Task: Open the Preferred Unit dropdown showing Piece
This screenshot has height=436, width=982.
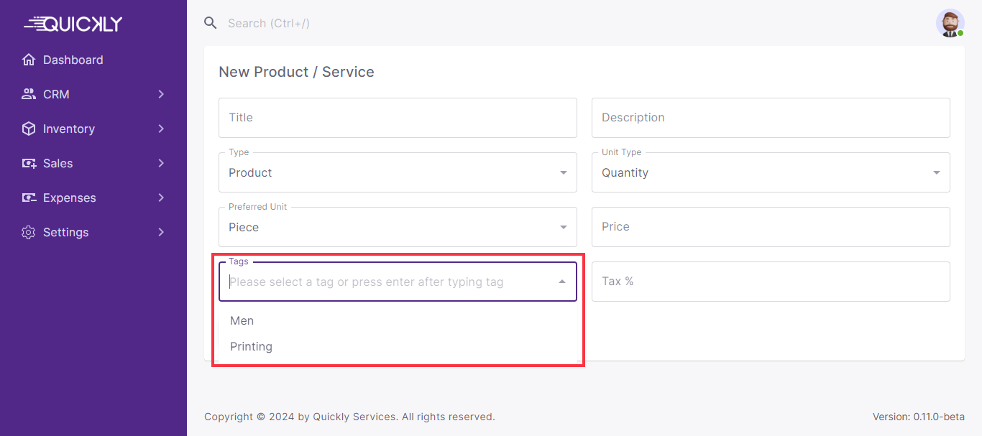Action: click(x=397, y=227)
